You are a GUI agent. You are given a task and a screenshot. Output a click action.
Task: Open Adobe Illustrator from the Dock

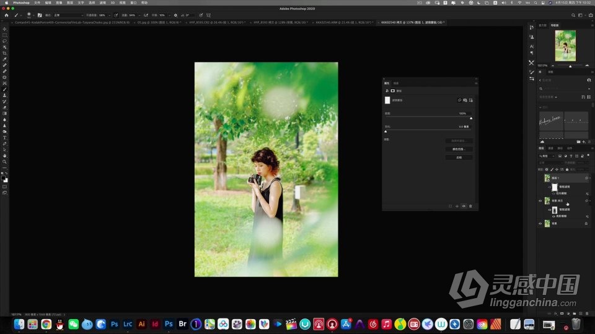[x=141, y=324]
